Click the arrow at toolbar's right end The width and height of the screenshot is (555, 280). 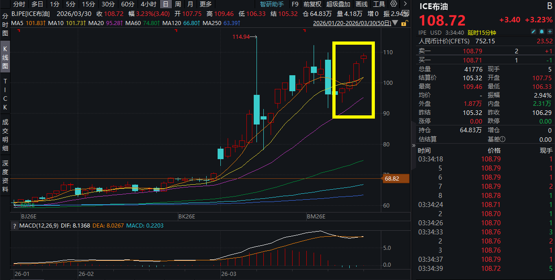pyautogui.click(x=404, y=4)
